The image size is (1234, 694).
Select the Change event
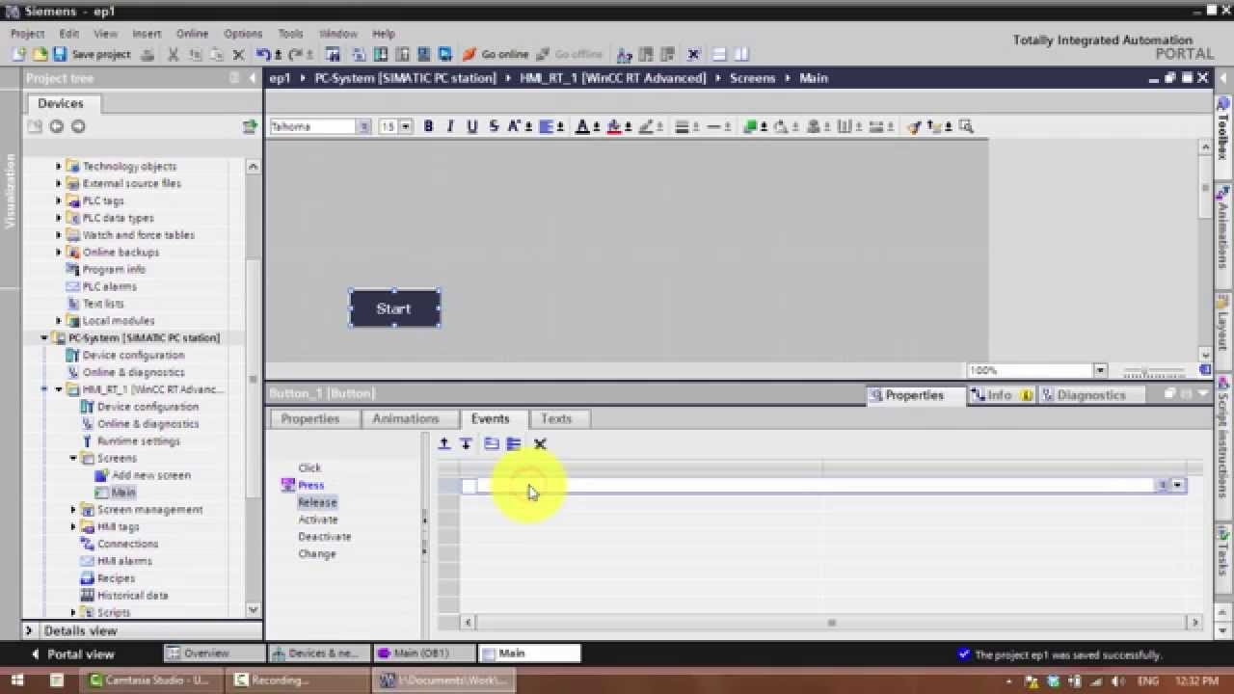[x=317, y=554]
